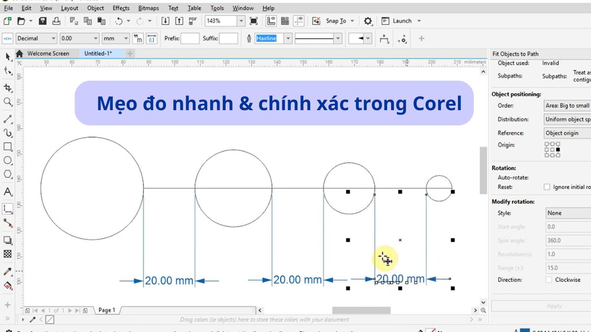Click the Import icon
591x332 pixels.
click(165, 21)
